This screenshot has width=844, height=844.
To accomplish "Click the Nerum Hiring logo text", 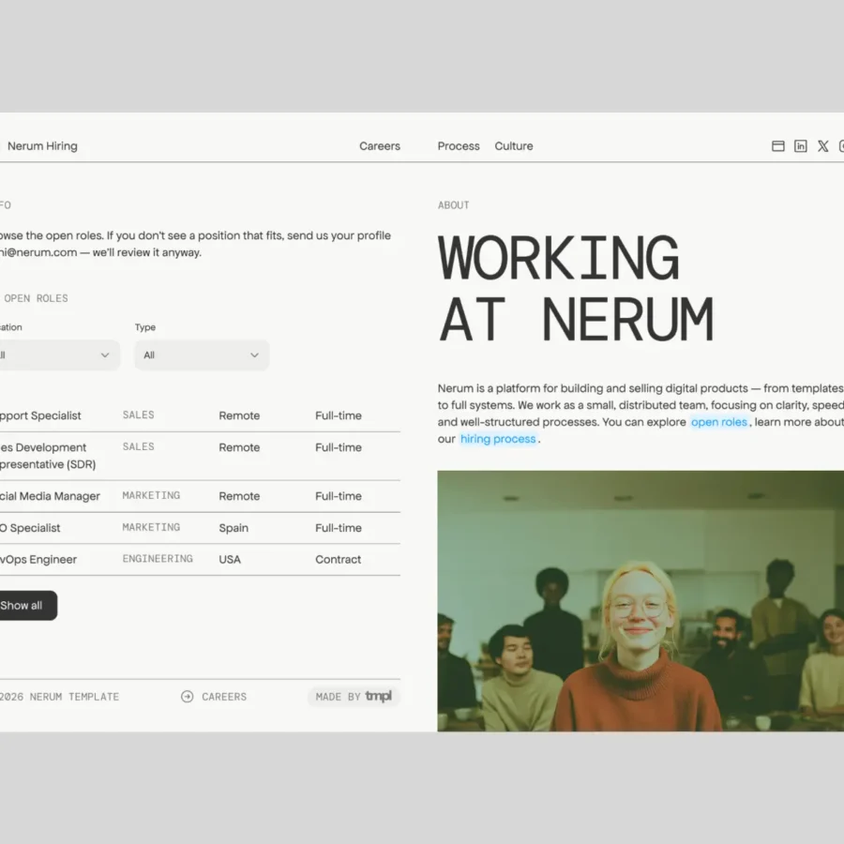I will pos(42,146).
